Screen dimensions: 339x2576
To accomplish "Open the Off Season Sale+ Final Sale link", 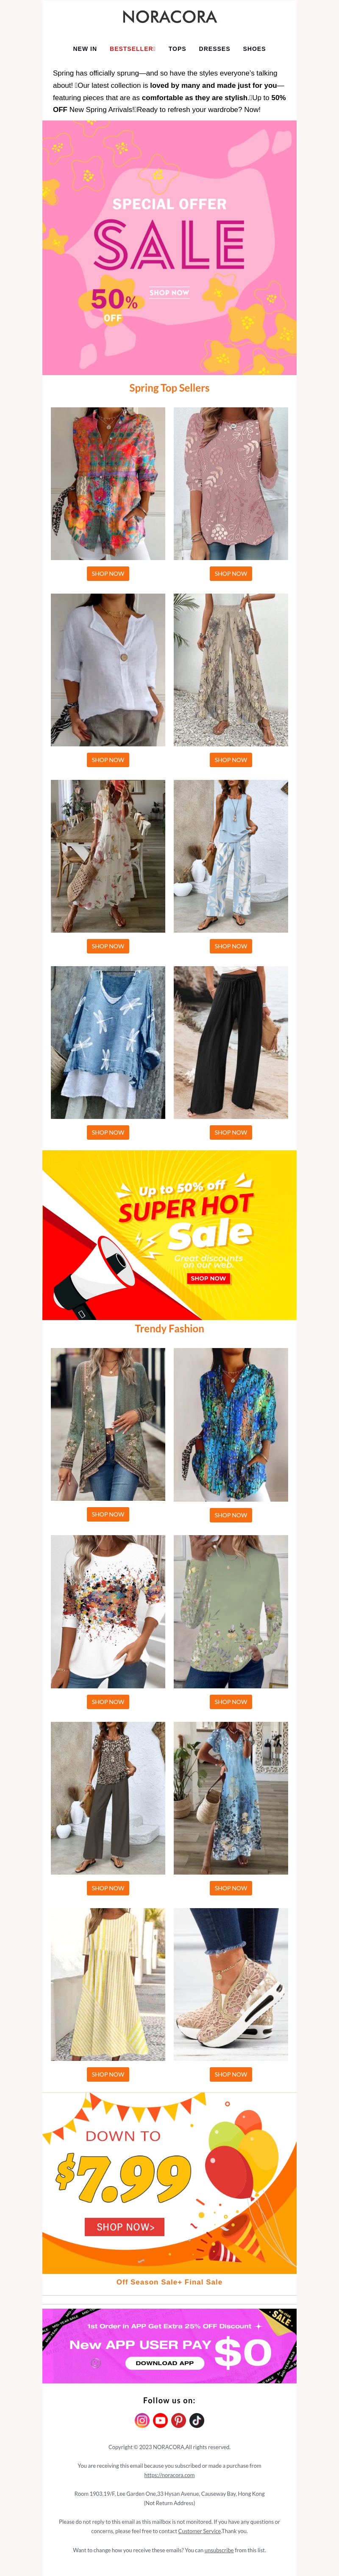I will pos(169,2282).
